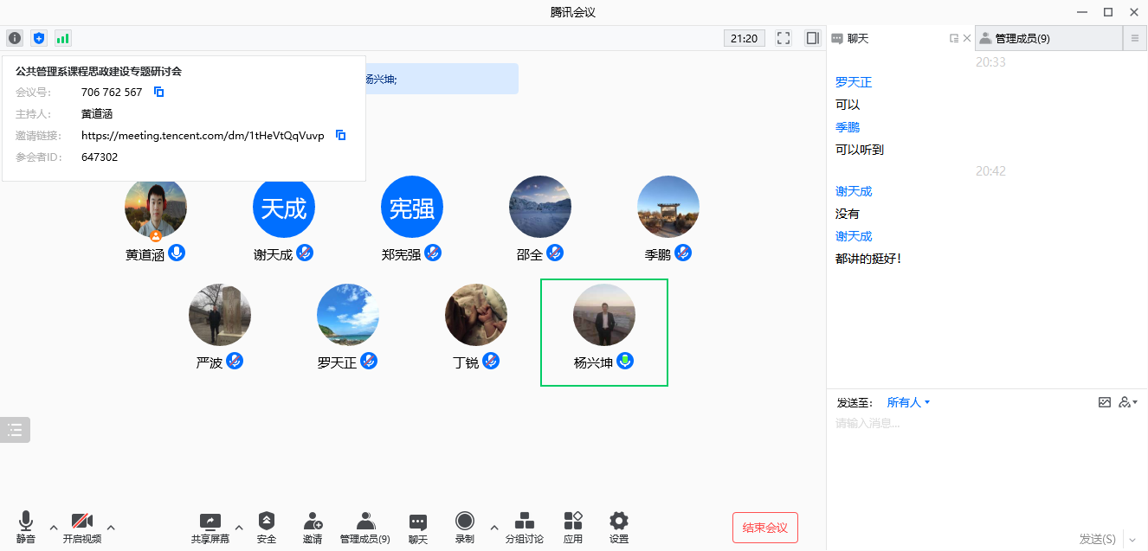
Task: Open the 所有人 recipient dropdown
Action: click(906, 401)
